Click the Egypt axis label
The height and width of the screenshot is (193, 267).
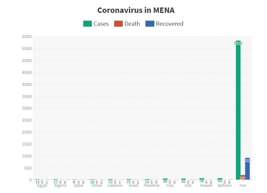pos(42,185)
